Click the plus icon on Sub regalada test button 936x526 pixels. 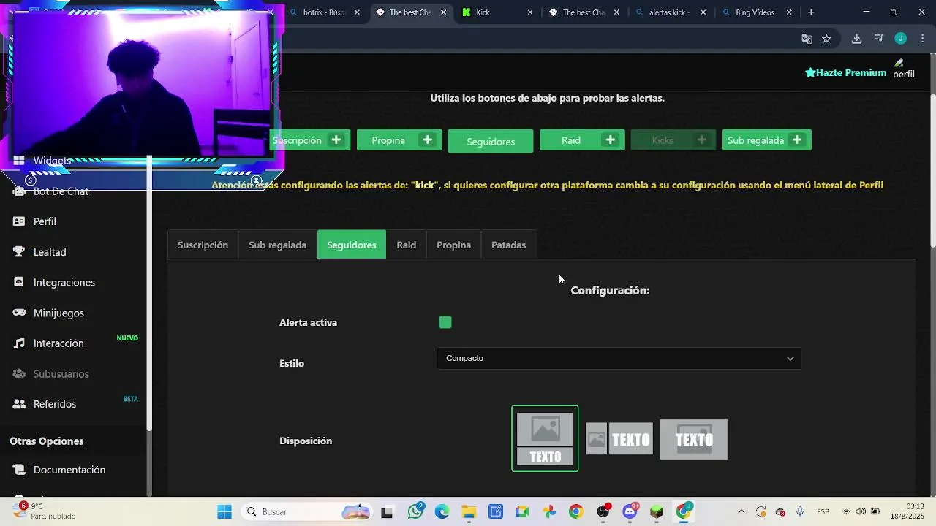pyautogui.click(x=797, y=140)
